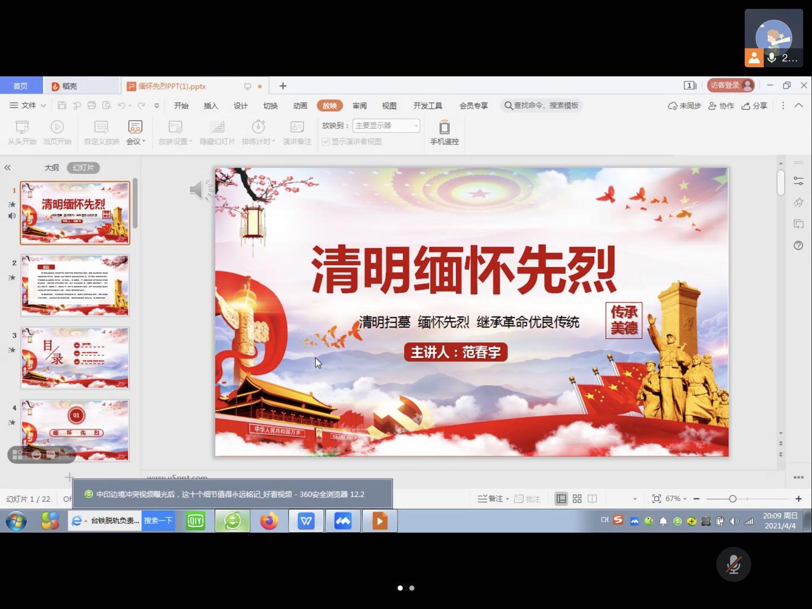This screenshot has height=609, width=812.
Task: Unmute the microphone at bottom right
Action: click(x=733, y=564)
